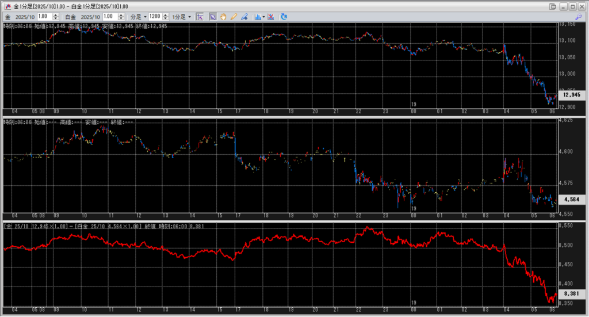
Task: Click the bar chart indicator icon
Action: [257, 17]
